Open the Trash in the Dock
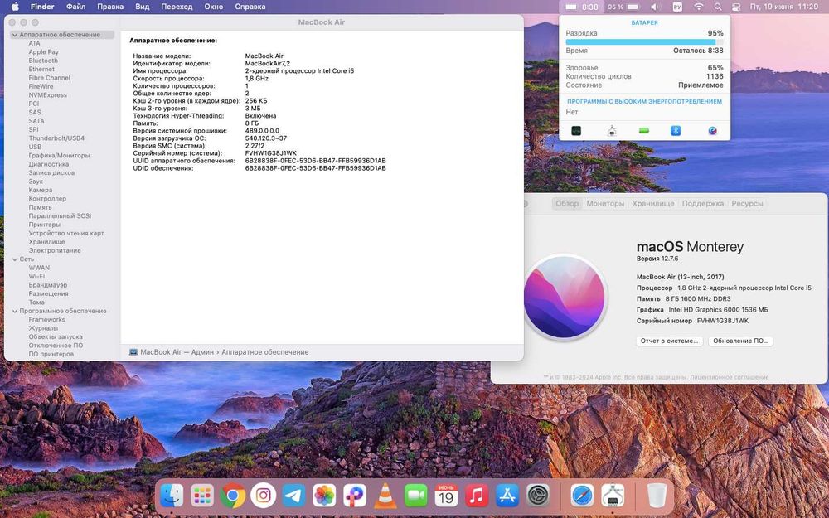829x518 pixels. tap(657, 496)
